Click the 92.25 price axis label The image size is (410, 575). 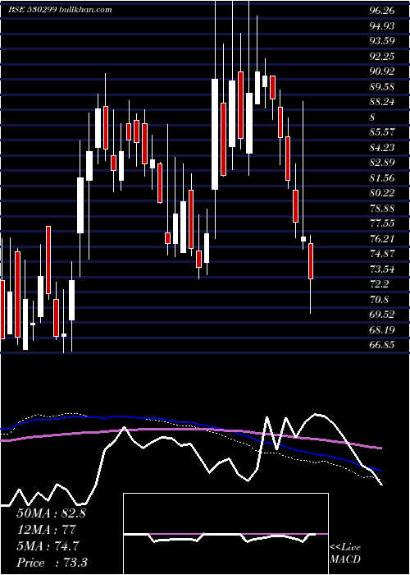pos(382,56)
